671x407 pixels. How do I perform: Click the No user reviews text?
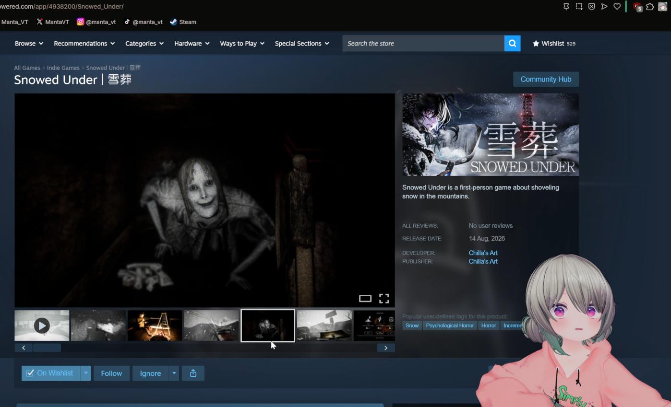click(x=491, y=226)
